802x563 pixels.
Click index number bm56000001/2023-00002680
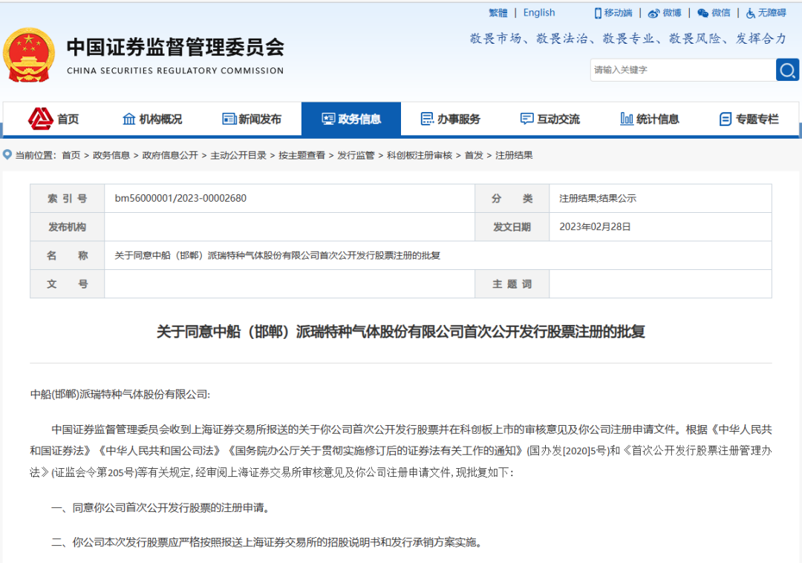point(180,198)
